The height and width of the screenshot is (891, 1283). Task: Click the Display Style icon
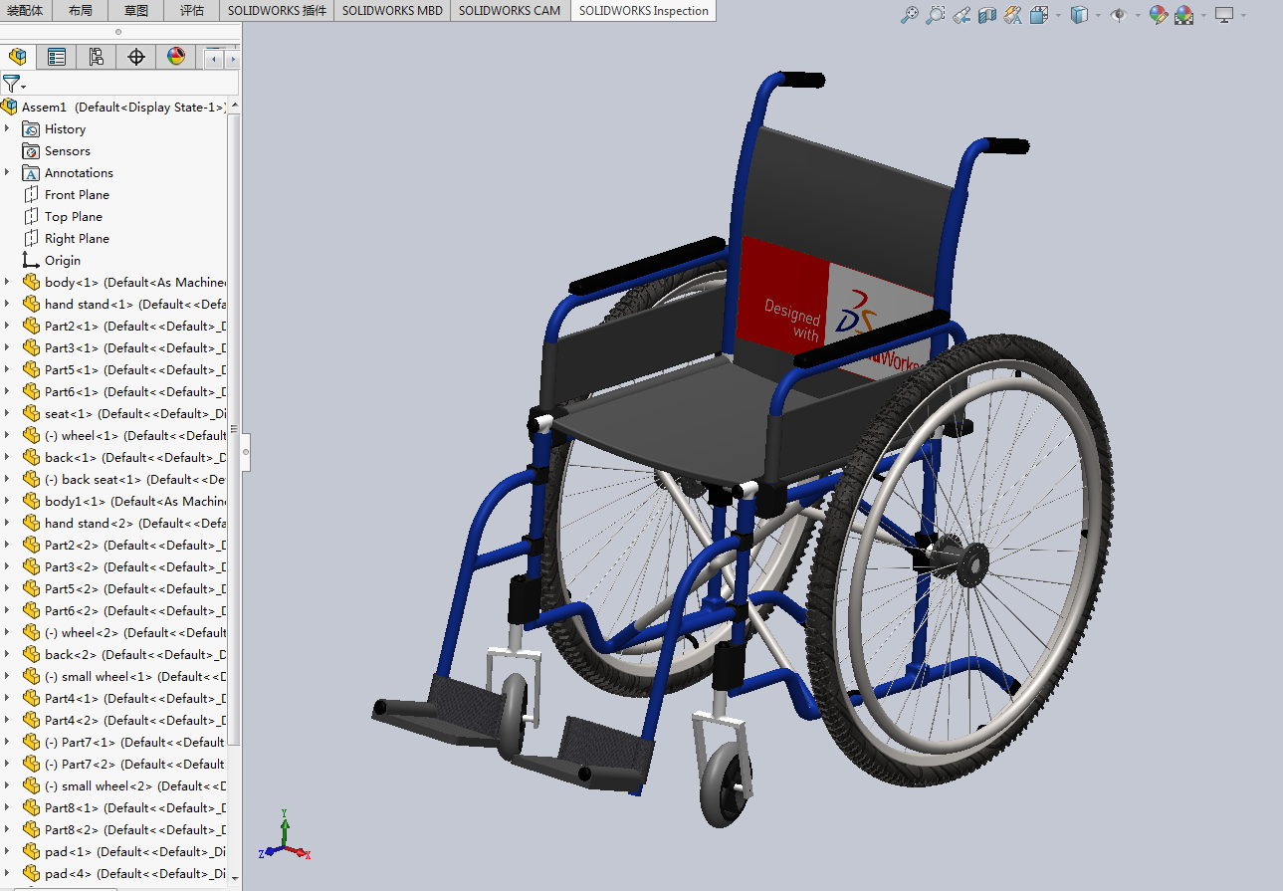coord(1079,15)
